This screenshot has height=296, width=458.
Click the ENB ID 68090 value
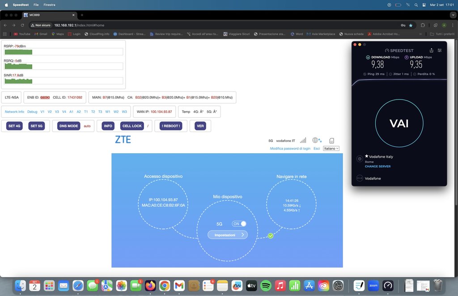coord(45,97)
